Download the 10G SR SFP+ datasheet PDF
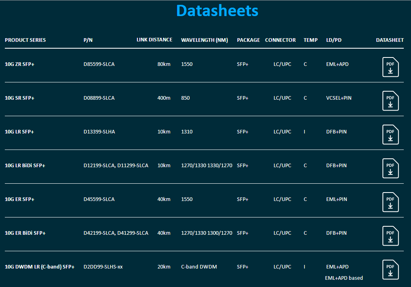The image size is (411, 287). (391, 101)
